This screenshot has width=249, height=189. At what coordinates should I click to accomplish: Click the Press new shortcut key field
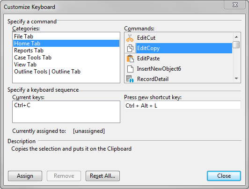pos(183,105)
